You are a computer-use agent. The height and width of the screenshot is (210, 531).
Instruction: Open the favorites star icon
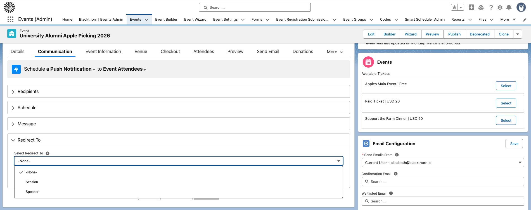coord(455,8)
